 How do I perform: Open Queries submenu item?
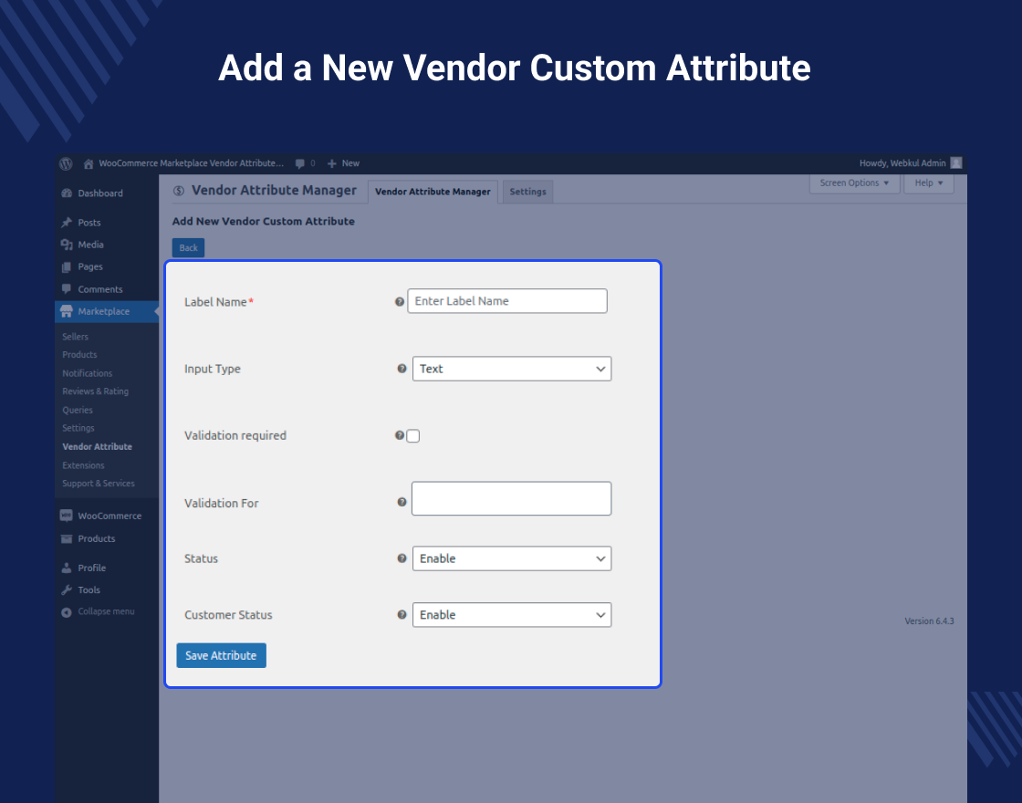(x=78, y=410)
